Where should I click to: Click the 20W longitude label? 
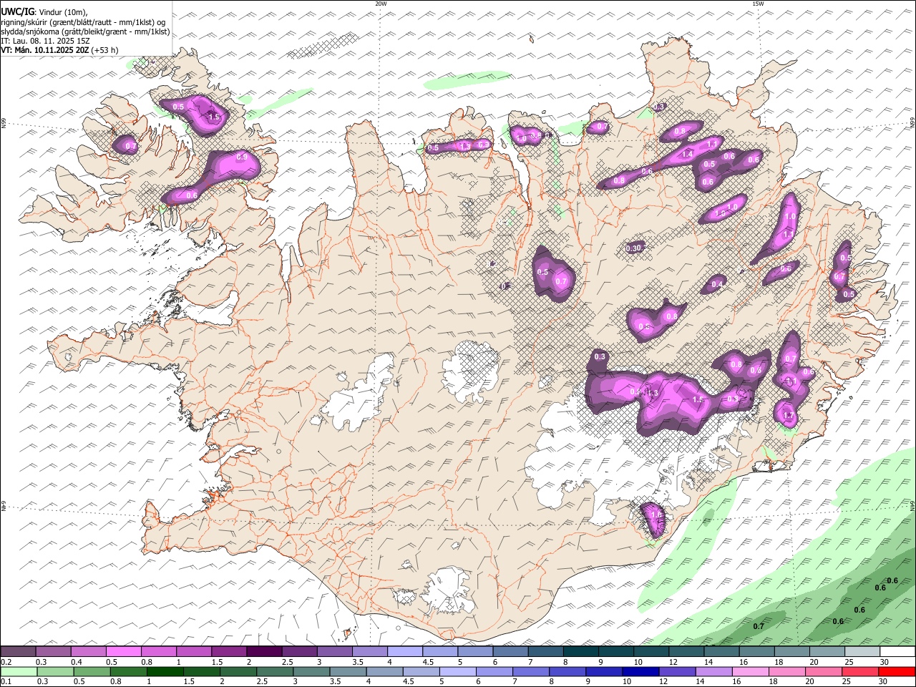pyautogui.click(x=381, y=4)
